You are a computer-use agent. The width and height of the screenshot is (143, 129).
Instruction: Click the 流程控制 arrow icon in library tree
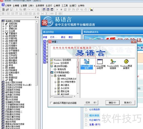pyautogui.click(x=7, y=24)
